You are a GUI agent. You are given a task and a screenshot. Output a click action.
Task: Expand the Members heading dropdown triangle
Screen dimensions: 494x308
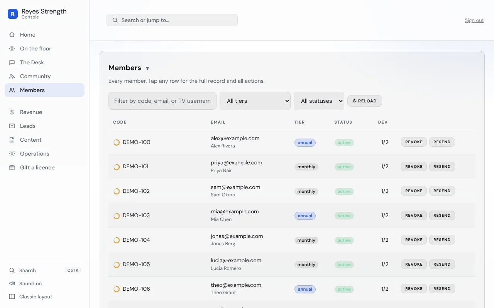(x=147, y=69)
